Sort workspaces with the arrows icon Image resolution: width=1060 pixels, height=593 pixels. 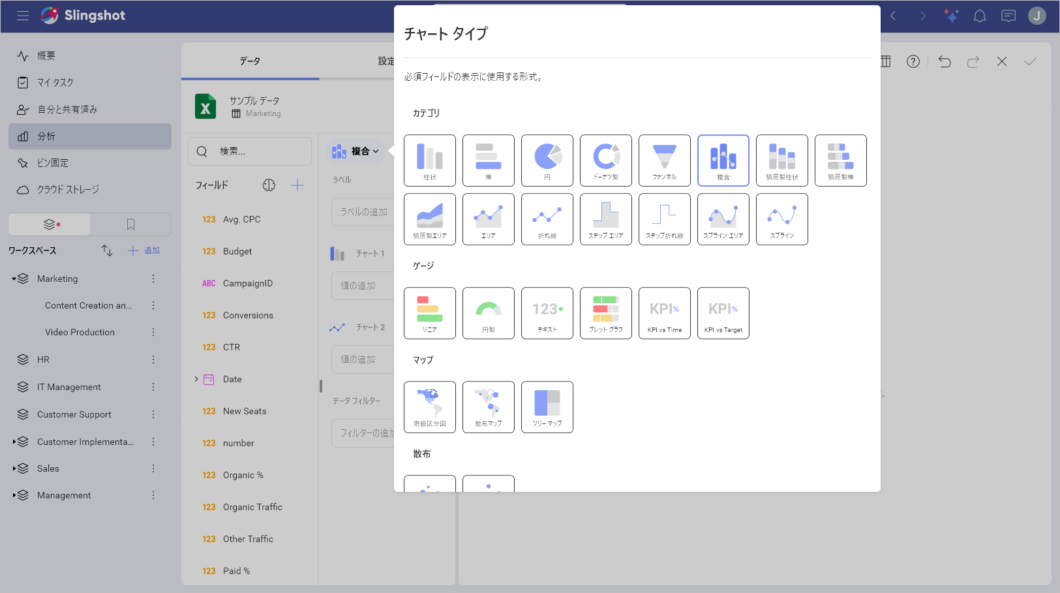107,251
